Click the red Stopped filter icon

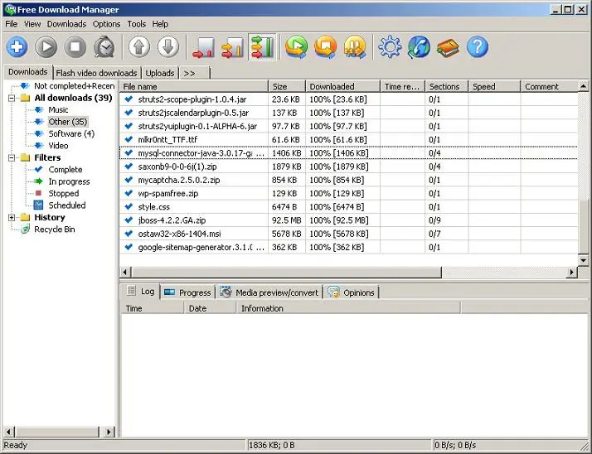[38, 193]
